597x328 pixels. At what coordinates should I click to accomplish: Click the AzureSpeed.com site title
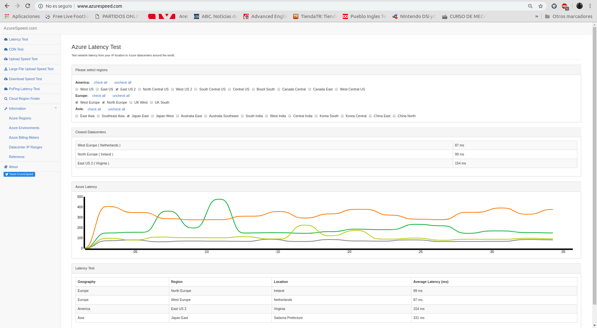tap(20, 28)
